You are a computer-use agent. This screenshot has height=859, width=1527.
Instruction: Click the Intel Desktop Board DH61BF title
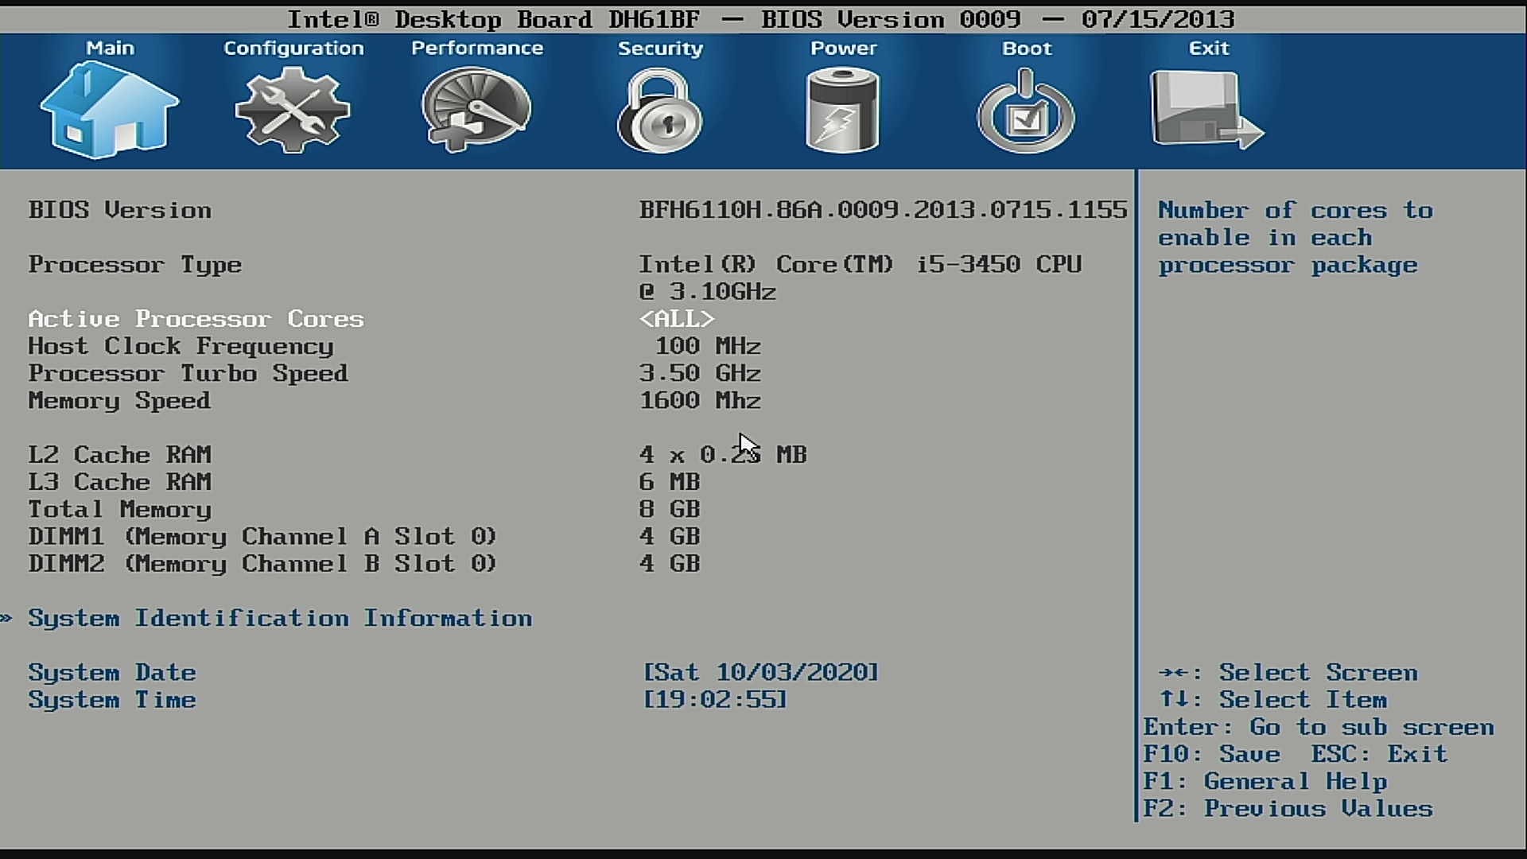[494, 19]
